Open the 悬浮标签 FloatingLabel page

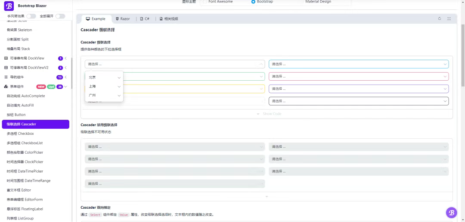pos(25,209)
